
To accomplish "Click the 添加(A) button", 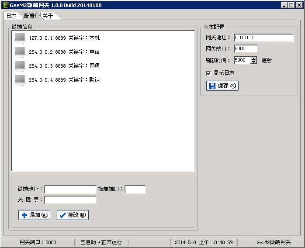I will (34, 215).
